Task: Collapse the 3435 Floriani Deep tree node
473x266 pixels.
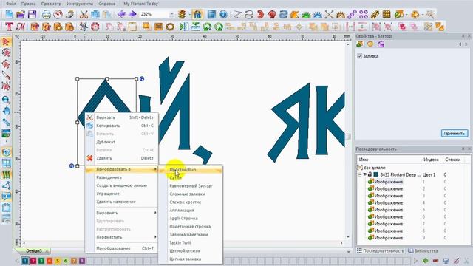Action: (360, 174)
